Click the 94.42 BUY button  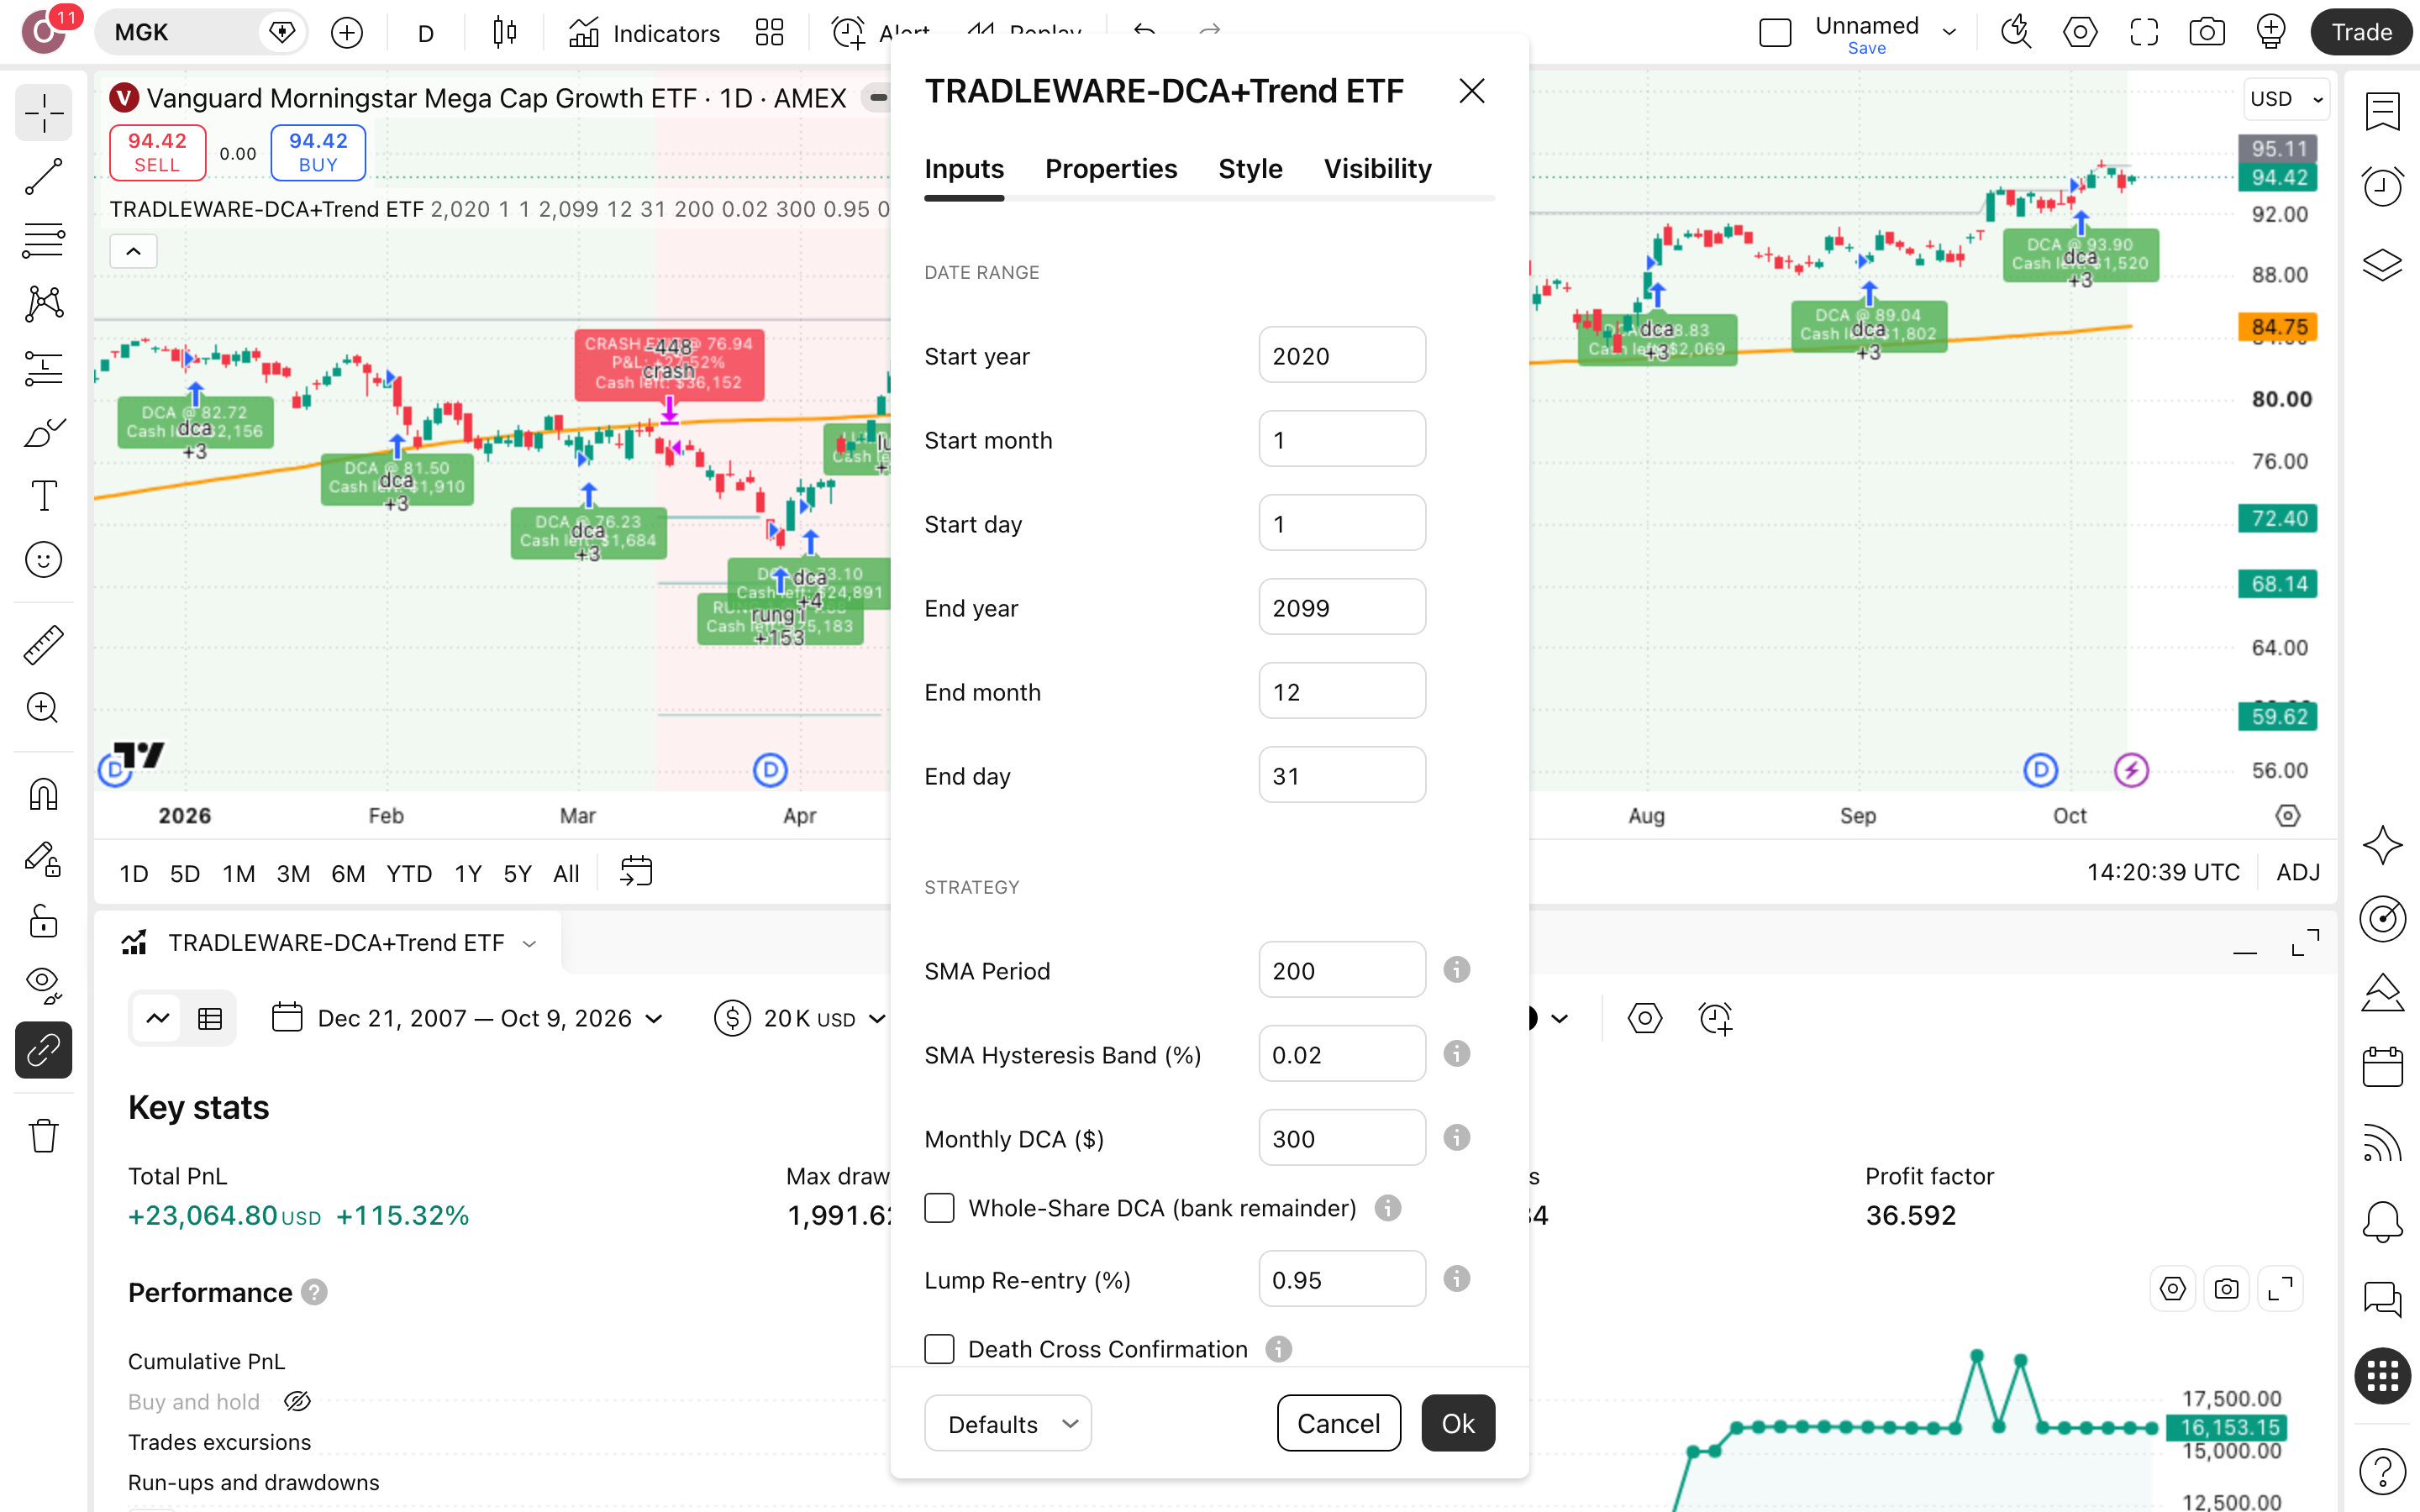[x=318, y=153]
